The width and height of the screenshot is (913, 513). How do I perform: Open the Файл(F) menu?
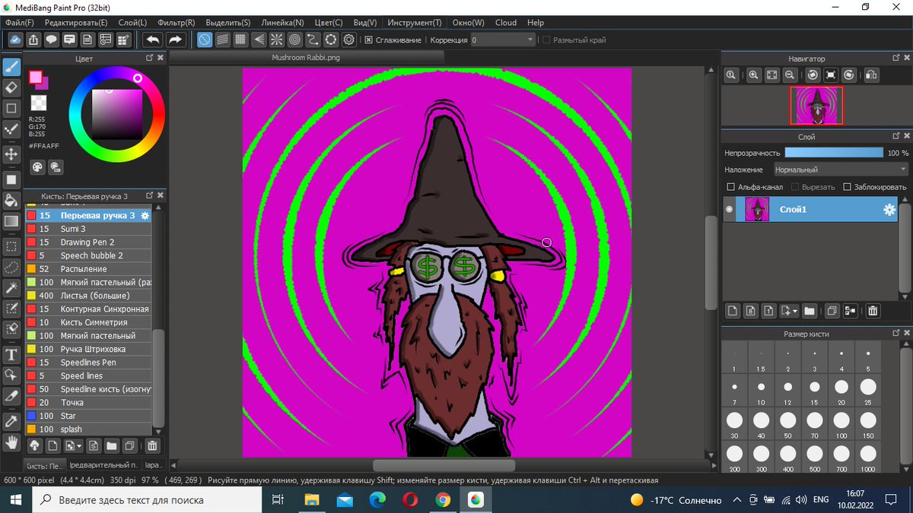20,23
